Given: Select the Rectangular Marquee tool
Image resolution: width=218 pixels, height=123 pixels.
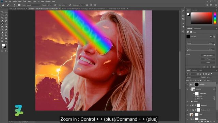Looking at the screenshot, I should (6, 12).
